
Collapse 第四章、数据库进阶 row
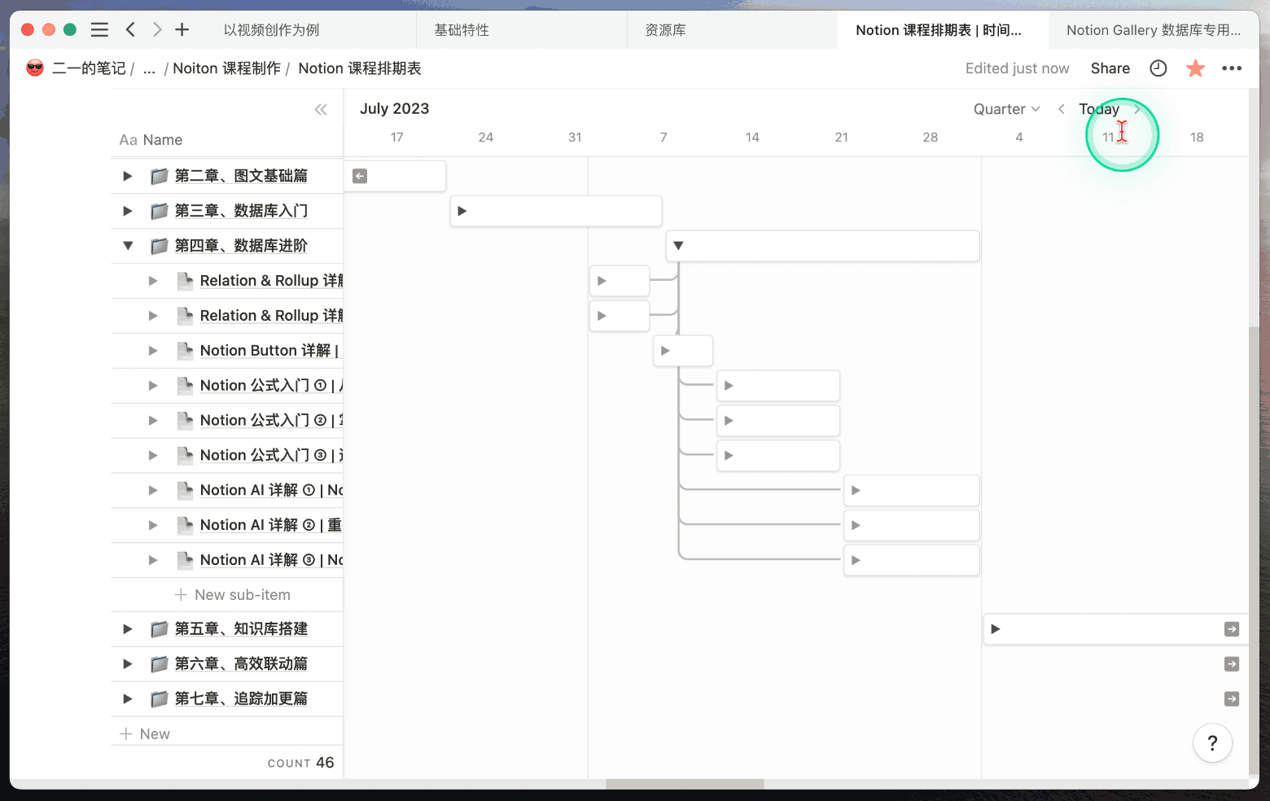click(128, 246)
